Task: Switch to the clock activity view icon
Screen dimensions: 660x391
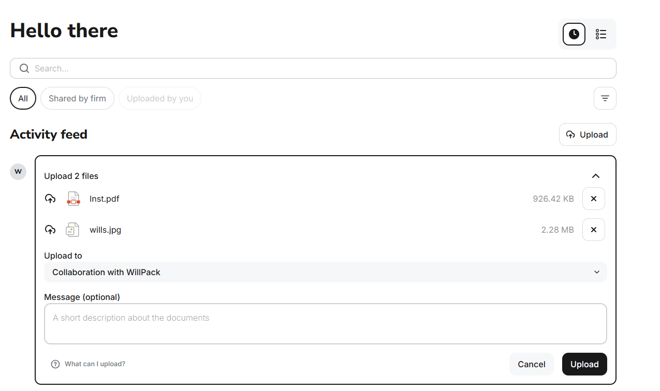Action: (574, 34)
